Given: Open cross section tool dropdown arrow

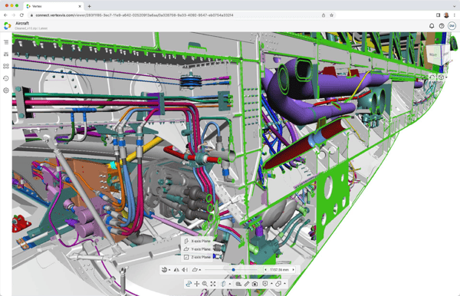Looking at the screenshot, I should coord(230,284).
